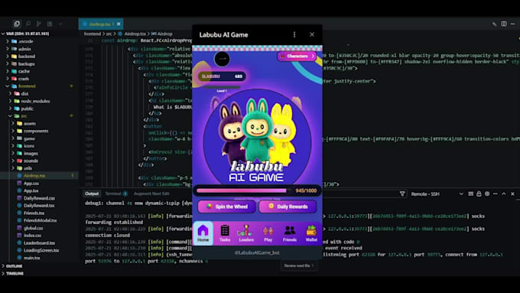Click the split editor icon at top right

click(504, 24)
